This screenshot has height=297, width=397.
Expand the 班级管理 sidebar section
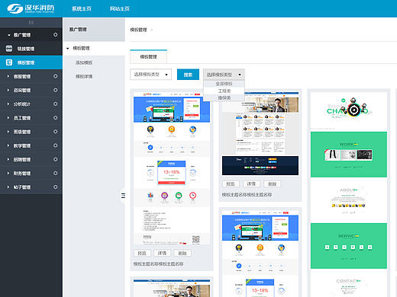8,132
